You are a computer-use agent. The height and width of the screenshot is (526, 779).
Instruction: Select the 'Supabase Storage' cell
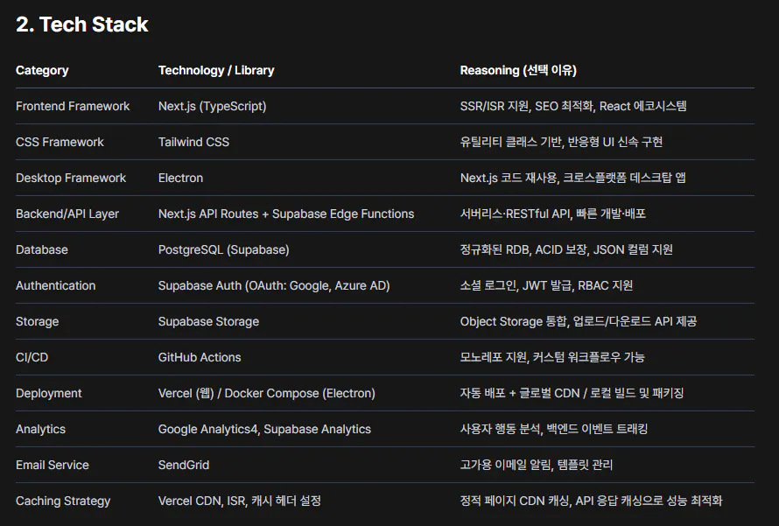(208, 322)
